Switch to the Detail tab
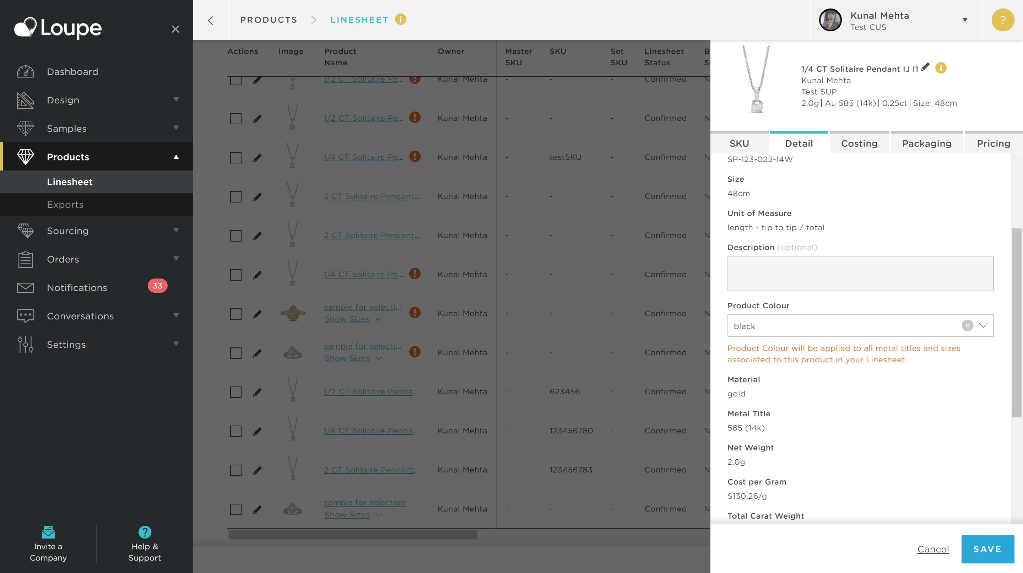This screenshot has width=1023, height=573. coord(799,143)
